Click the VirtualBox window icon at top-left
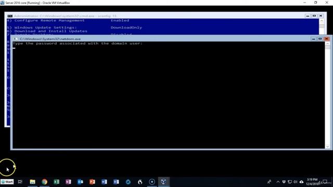The width and height of the screenshot is (333, 187). (x=3, y=3)
